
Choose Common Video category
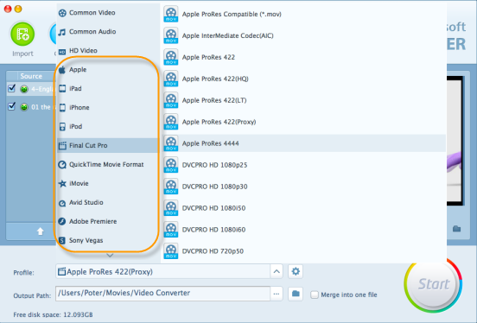(x=108, y=13)
